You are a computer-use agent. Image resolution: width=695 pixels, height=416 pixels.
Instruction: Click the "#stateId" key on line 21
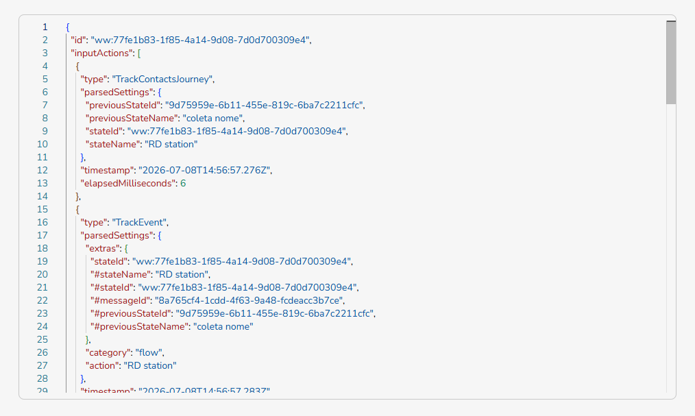[x=112, y=288]
